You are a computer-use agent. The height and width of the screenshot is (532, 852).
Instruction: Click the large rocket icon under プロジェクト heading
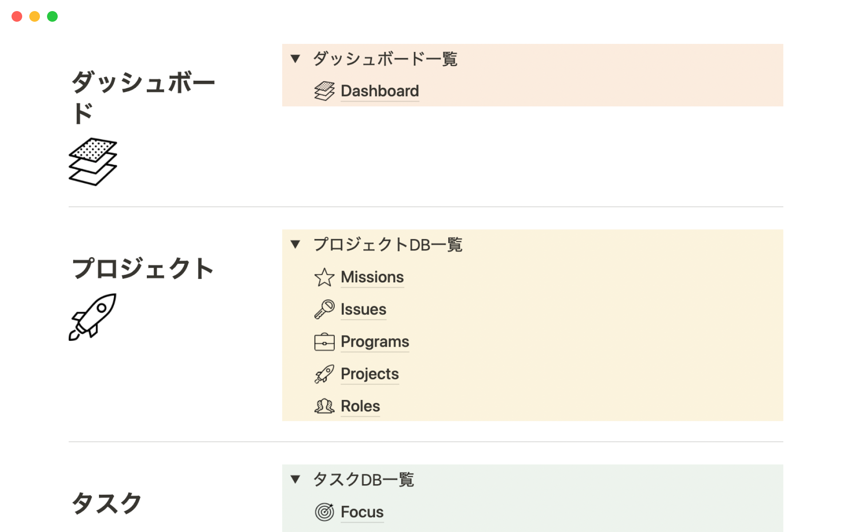(93, 317)
